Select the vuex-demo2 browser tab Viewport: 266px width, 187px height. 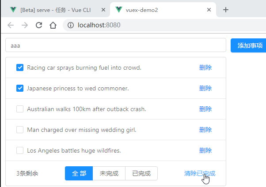tap(159, 10)
